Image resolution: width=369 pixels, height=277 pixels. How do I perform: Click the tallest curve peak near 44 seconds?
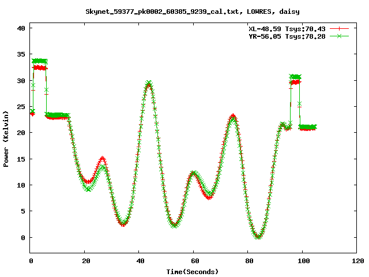click(x=149, y=84)
